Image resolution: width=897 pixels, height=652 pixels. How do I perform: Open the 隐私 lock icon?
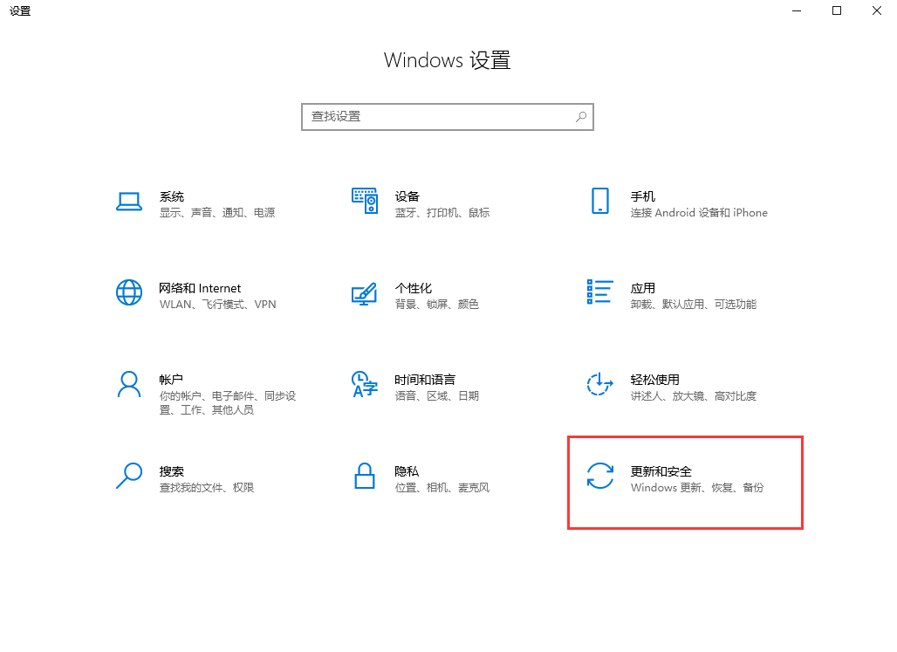coord(365,476)
